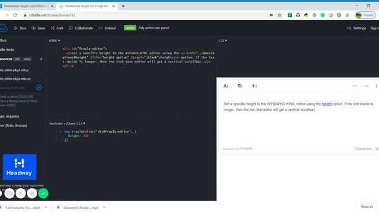Click the Froala undo arrow
This screenshot has width=379, height=213.
coord(355,86)
